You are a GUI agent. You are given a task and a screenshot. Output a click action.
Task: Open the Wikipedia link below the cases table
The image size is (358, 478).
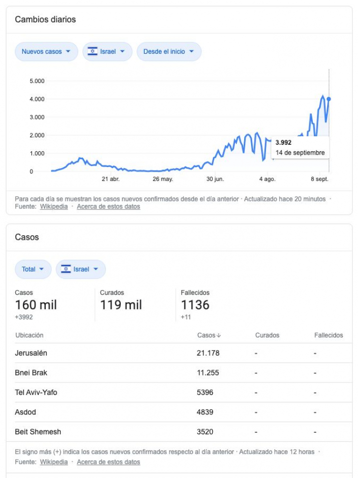tap(54, 462)
